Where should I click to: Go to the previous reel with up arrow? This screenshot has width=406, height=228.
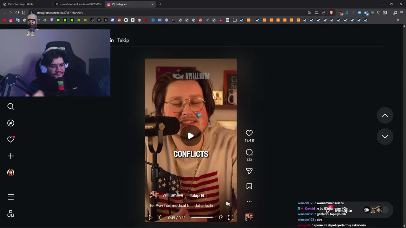coord(385,116)
